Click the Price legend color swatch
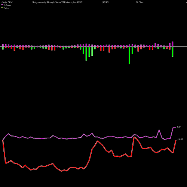Viewport: 187px width, 187px height. (2, 8)
